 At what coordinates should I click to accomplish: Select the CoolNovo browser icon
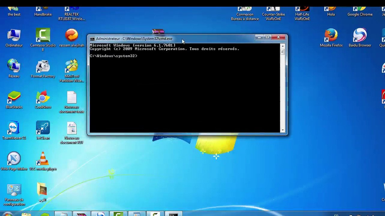tap(43, 100)
